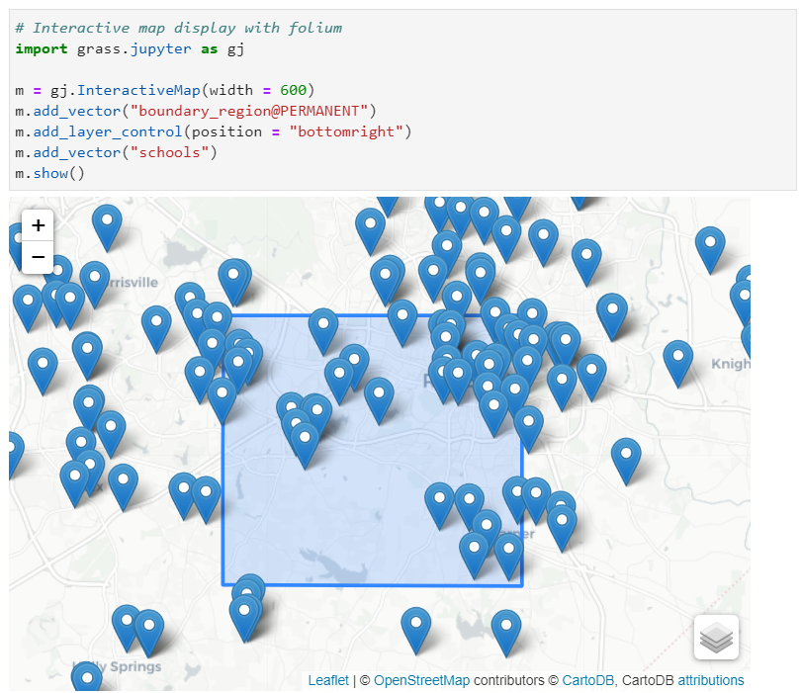The width and height of the screenshot is (802, 693).
Task: Zoom out of the map
Action: 38,257
